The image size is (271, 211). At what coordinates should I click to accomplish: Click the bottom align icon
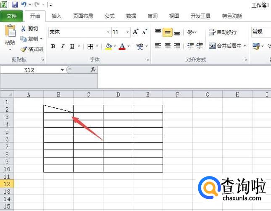pos(177,32)
